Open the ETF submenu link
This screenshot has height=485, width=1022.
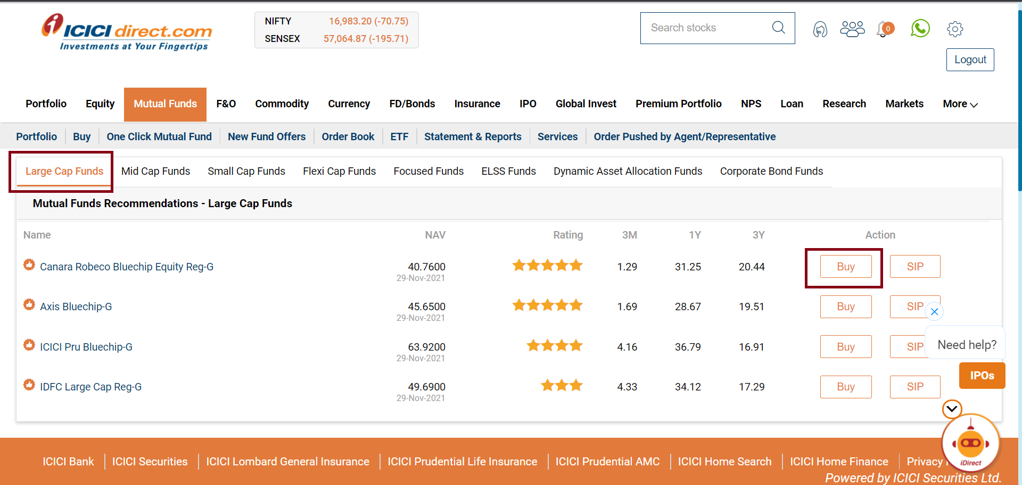399,137
